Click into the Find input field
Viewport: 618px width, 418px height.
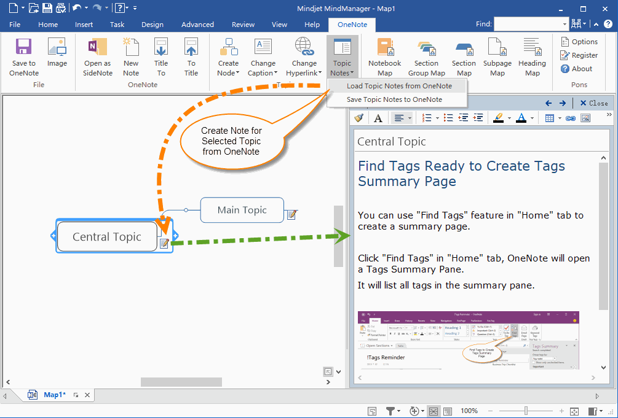coord(528,25)
